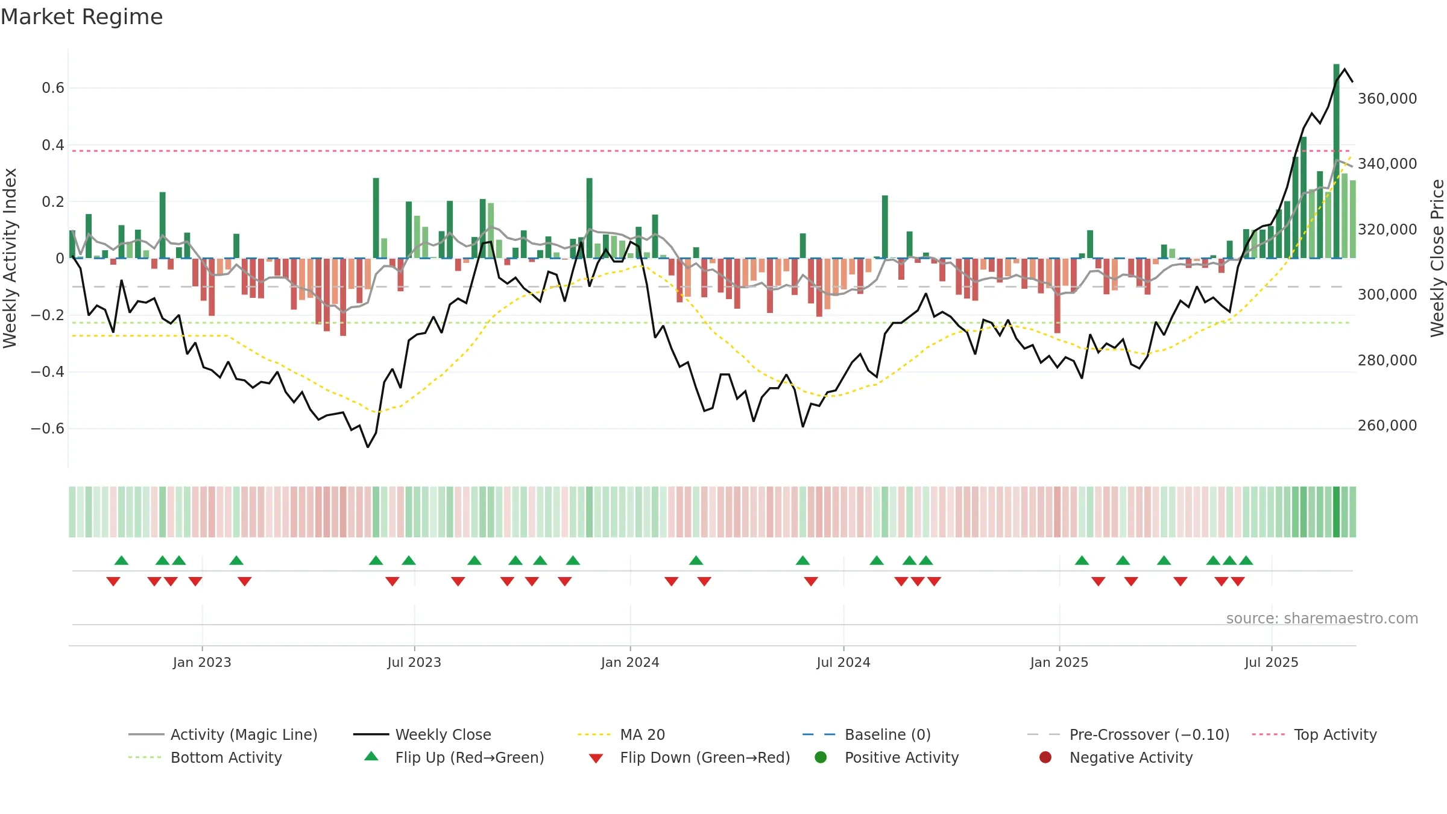Click the −0.6 activity index tick label
This screenshot has width=1447, height=814.
pos(48,429)
